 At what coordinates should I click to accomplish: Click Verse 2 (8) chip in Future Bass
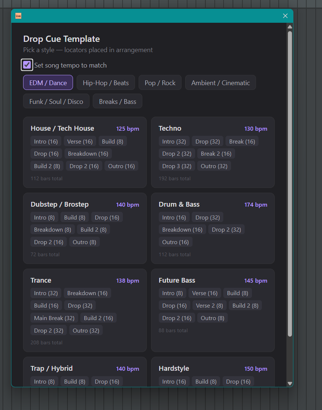pyautogui.click(x=209, y=305)
